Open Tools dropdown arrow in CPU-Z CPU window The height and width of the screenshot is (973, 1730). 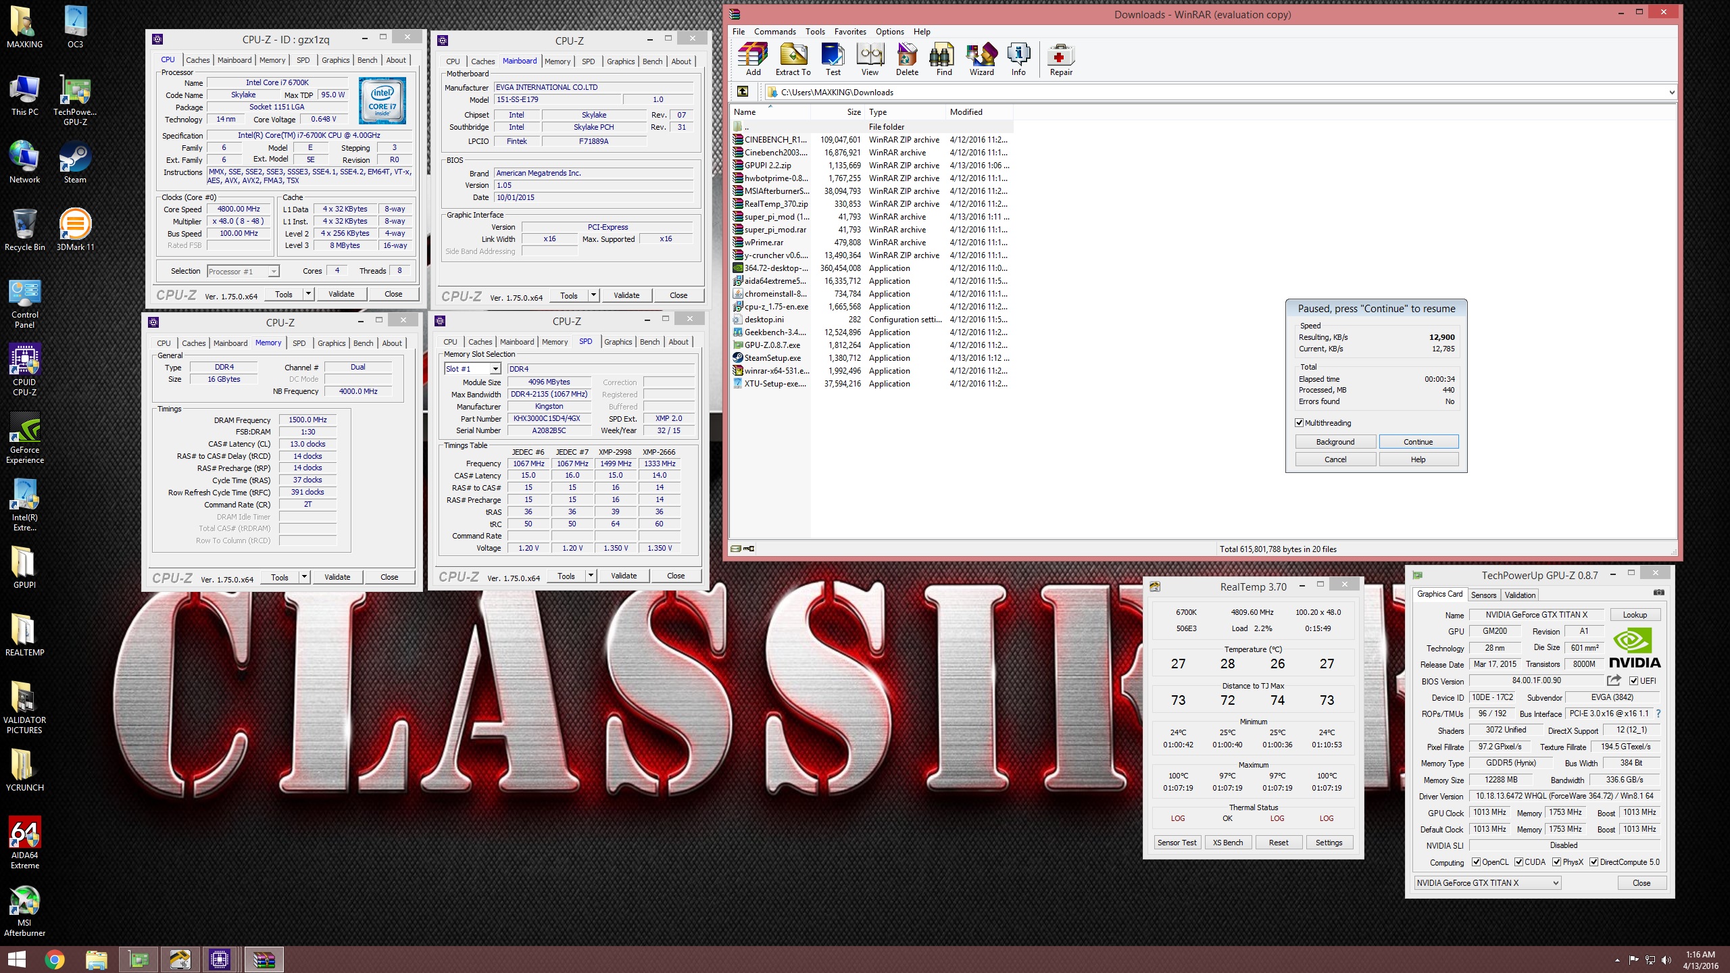308,294
